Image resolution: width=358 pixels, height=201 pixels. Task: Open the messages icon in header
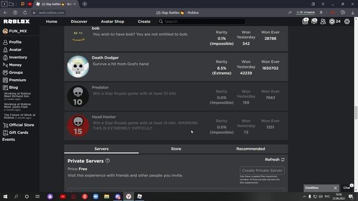[x=314, y=21]
